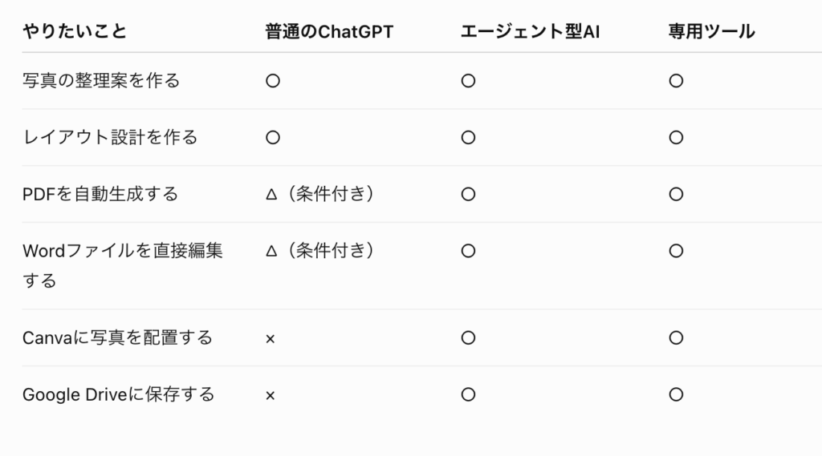822x456 pixels.
Task: Click the × mark in Canva row
Action: tap(270, 339)
